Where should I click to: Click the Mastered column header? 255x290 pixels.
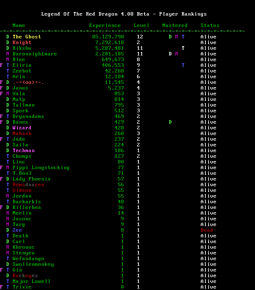(175, 25)
